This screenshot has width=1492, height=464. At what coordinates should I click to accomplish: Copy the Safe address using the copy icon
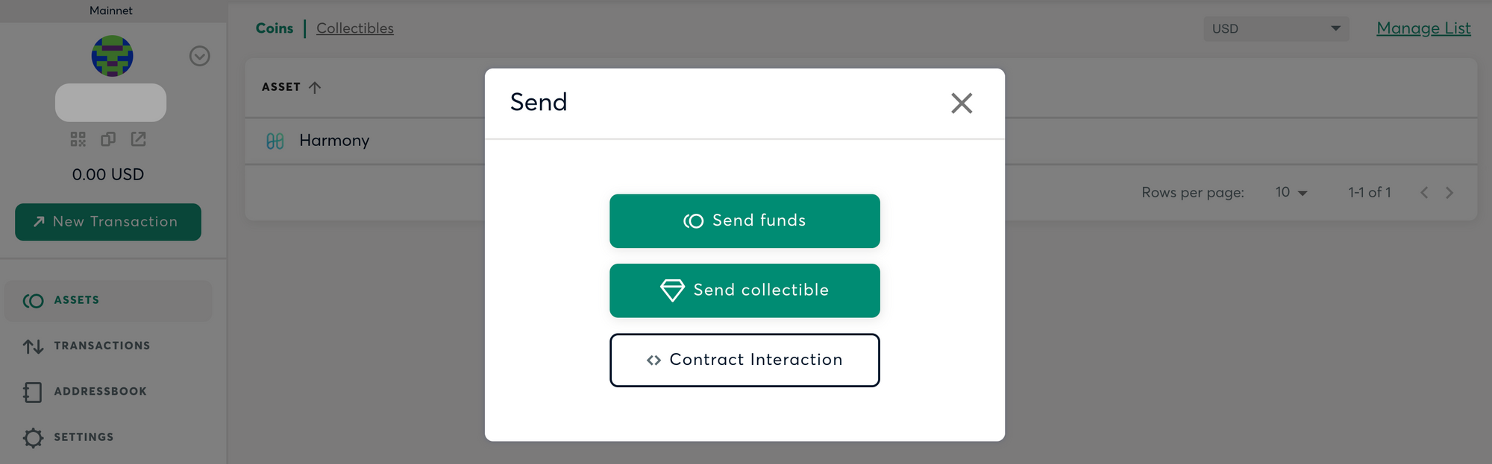(108, 139)
